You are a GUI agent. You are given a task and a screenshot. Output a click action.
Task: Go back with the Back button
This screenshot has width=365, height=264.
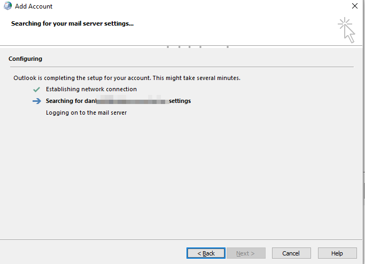point(205,253)
